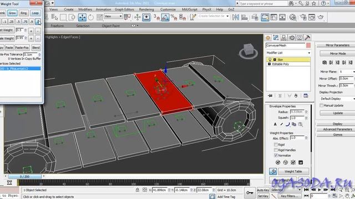Click the Align tool icon
Screen dimensions: 355x199
coord(244,17)
